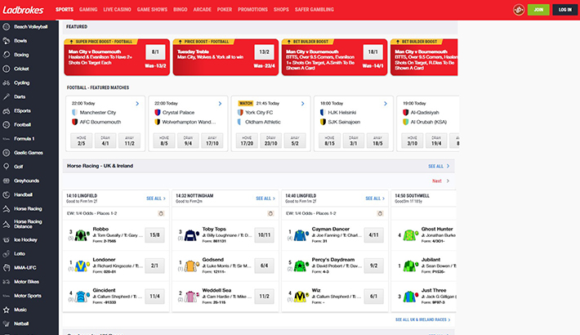Pick Manchester City home odds 2/5

[x=81, y=141]
